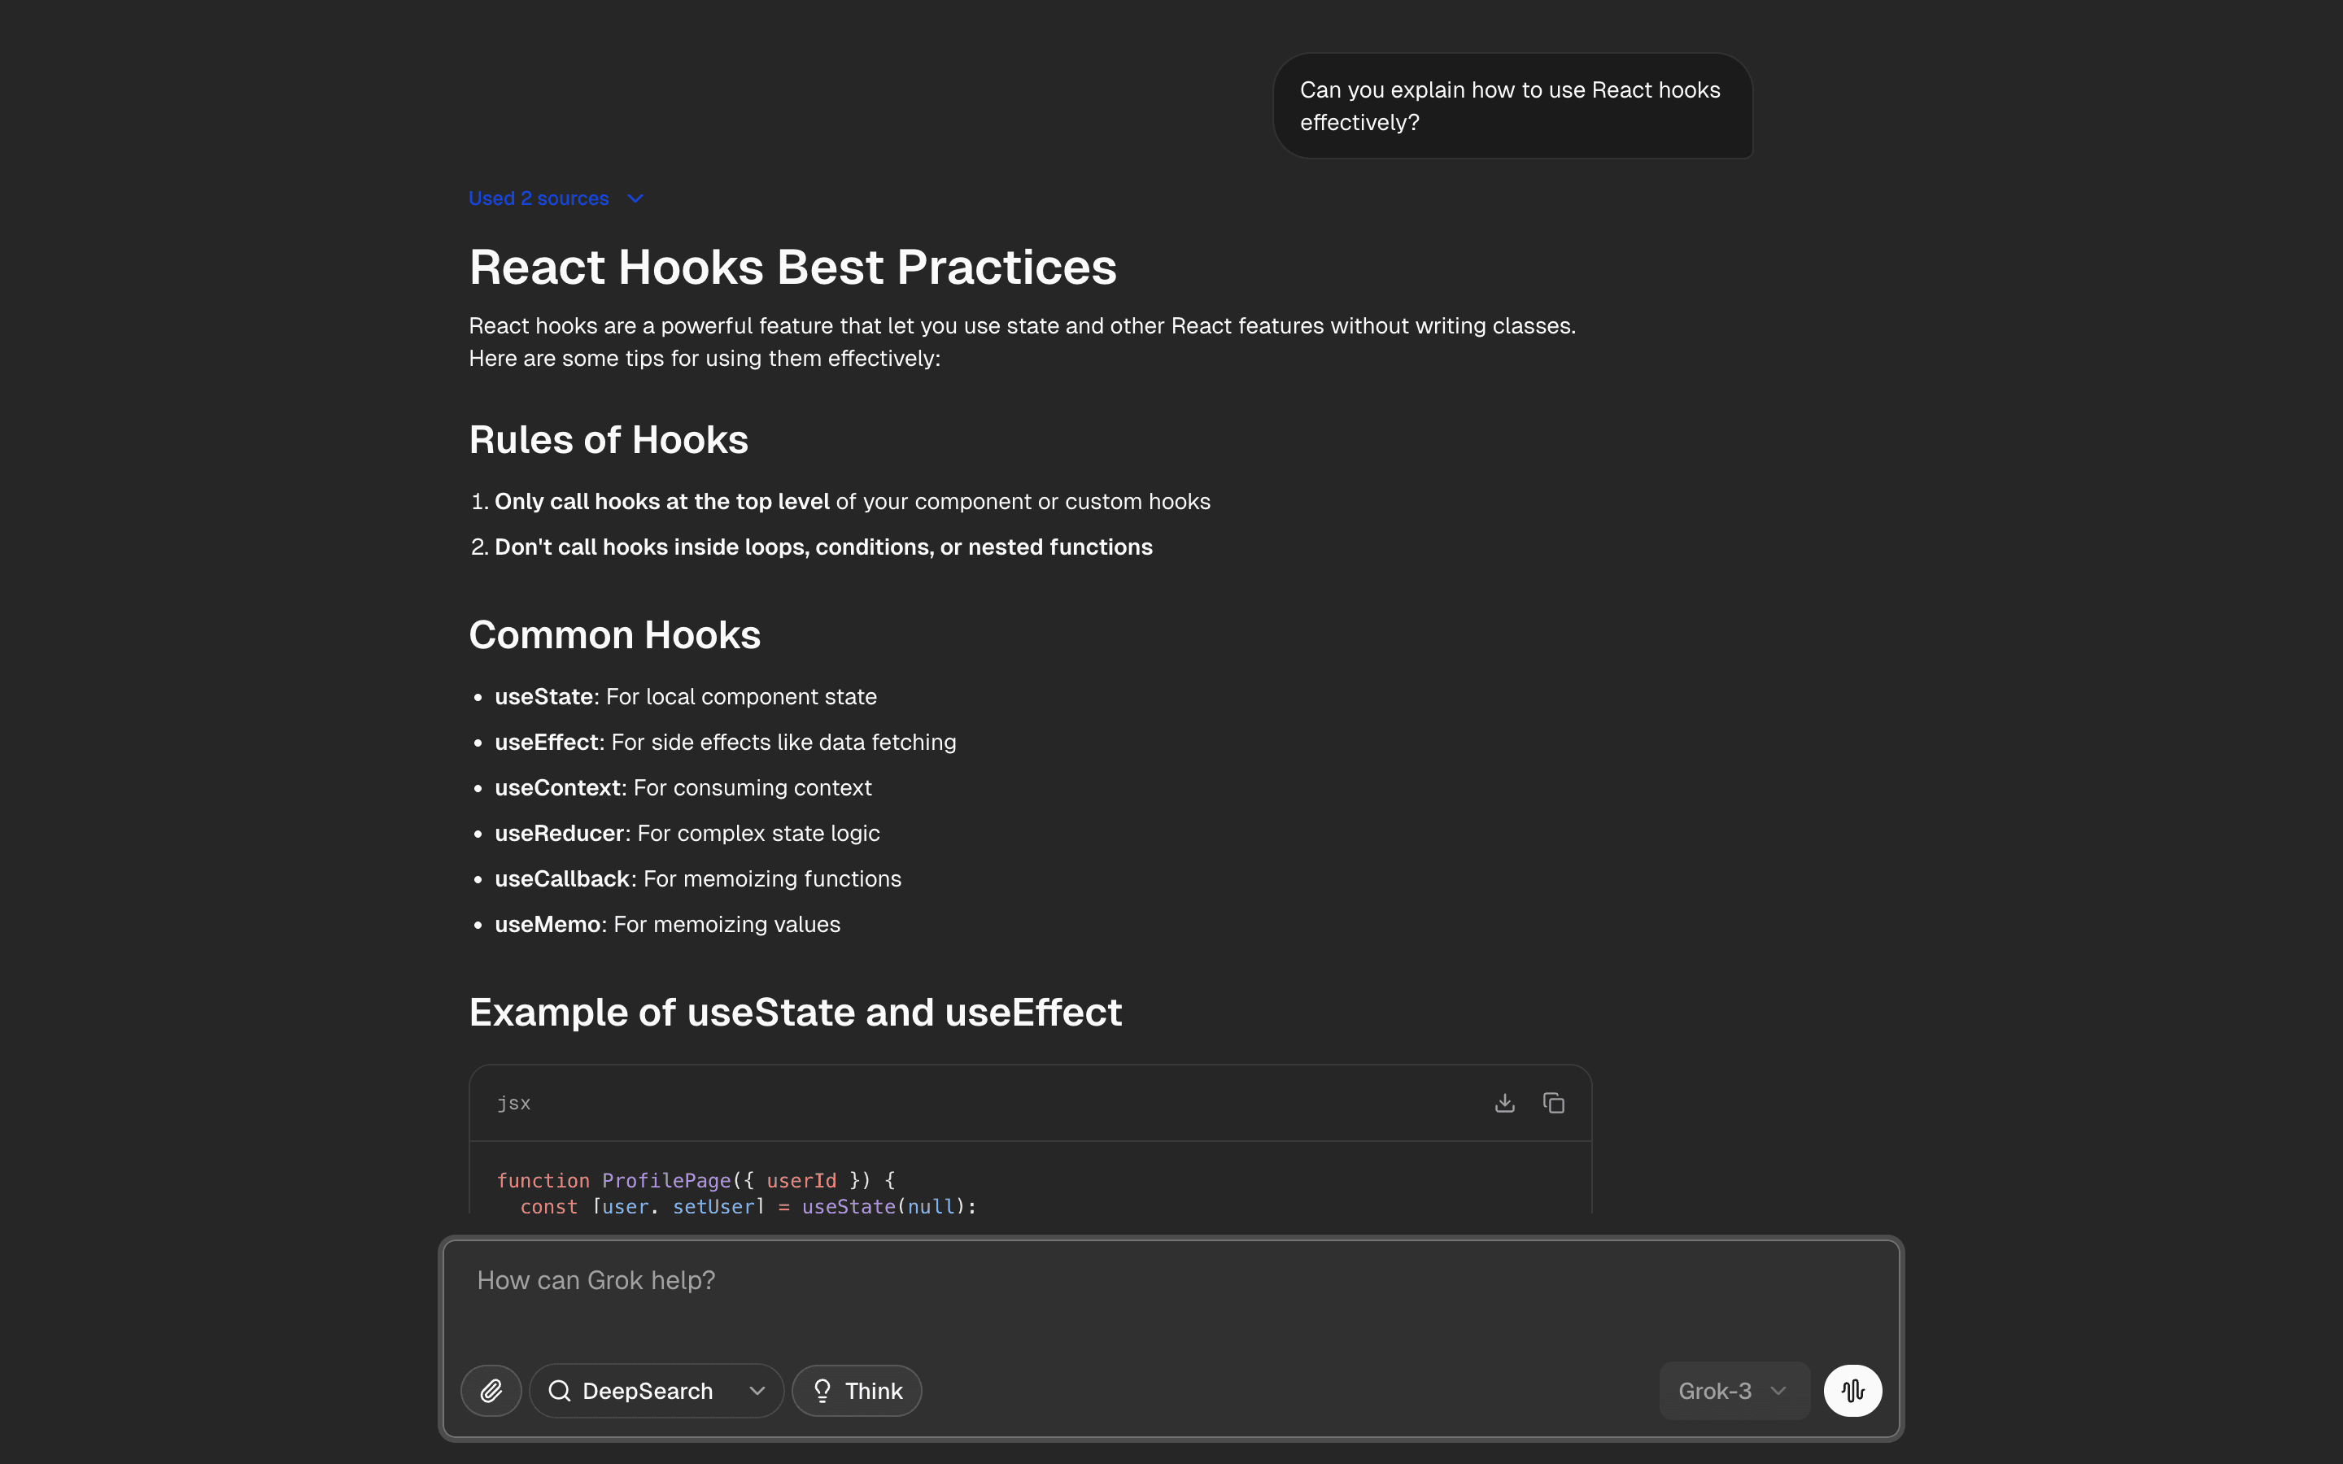Click the Rules of Hooks heading
This screenshot has height=1464, width=2343.
click(x=608, y=441)
